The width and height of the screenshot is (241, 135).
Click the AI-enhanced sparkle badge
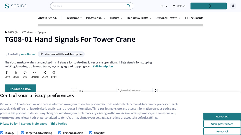point(61,54)
